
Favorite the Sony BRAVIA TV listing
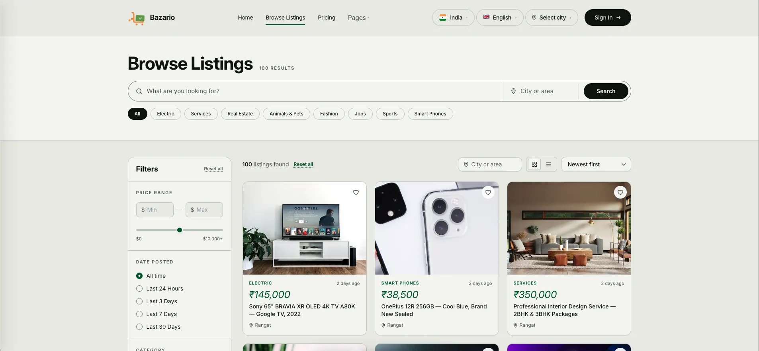tap(356, 192)
